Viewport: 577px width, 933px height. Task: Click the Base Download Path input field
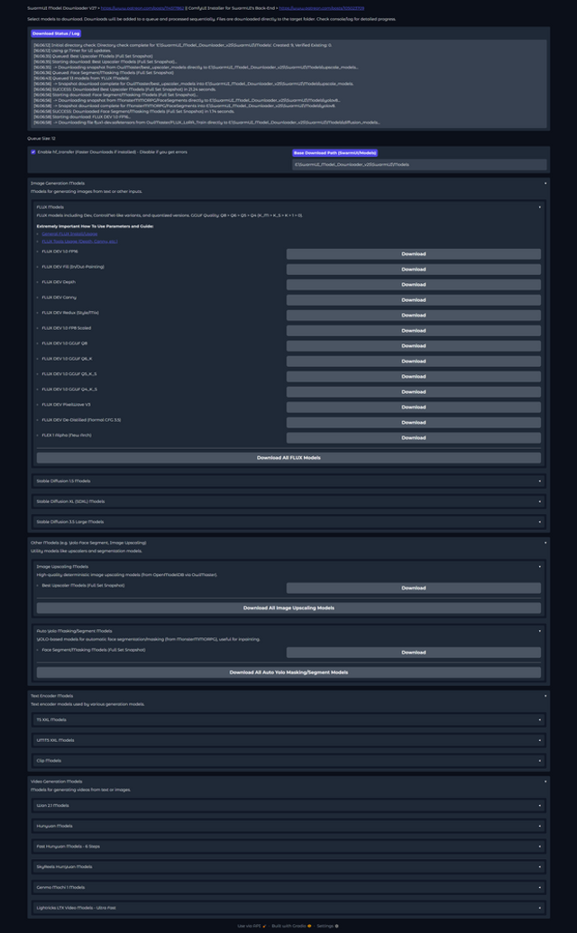pyautogui.click(x=419, y=164)
